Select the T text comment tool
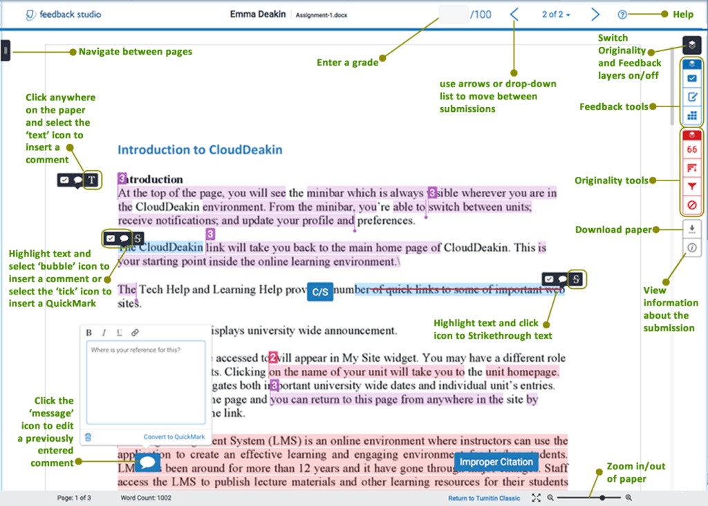This screenshot has width=708, height=506. click(x=92, y=180)
